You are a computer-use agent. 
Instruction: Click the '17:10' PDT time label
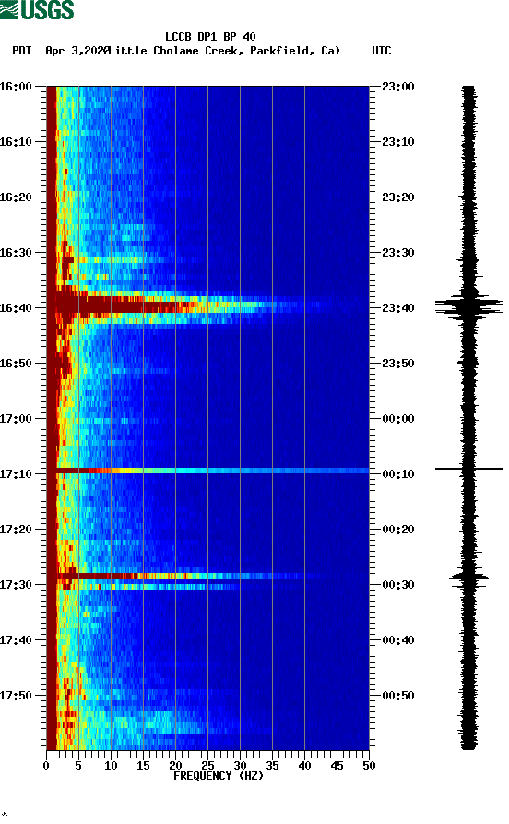pyautogui.click(x=16, y=474)
